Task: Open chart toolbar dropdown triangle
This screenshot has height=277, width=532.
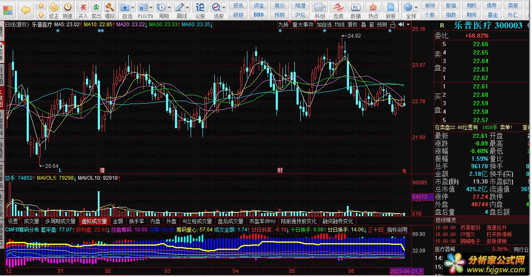Action: pyautogui.click(x=408, y=25)
